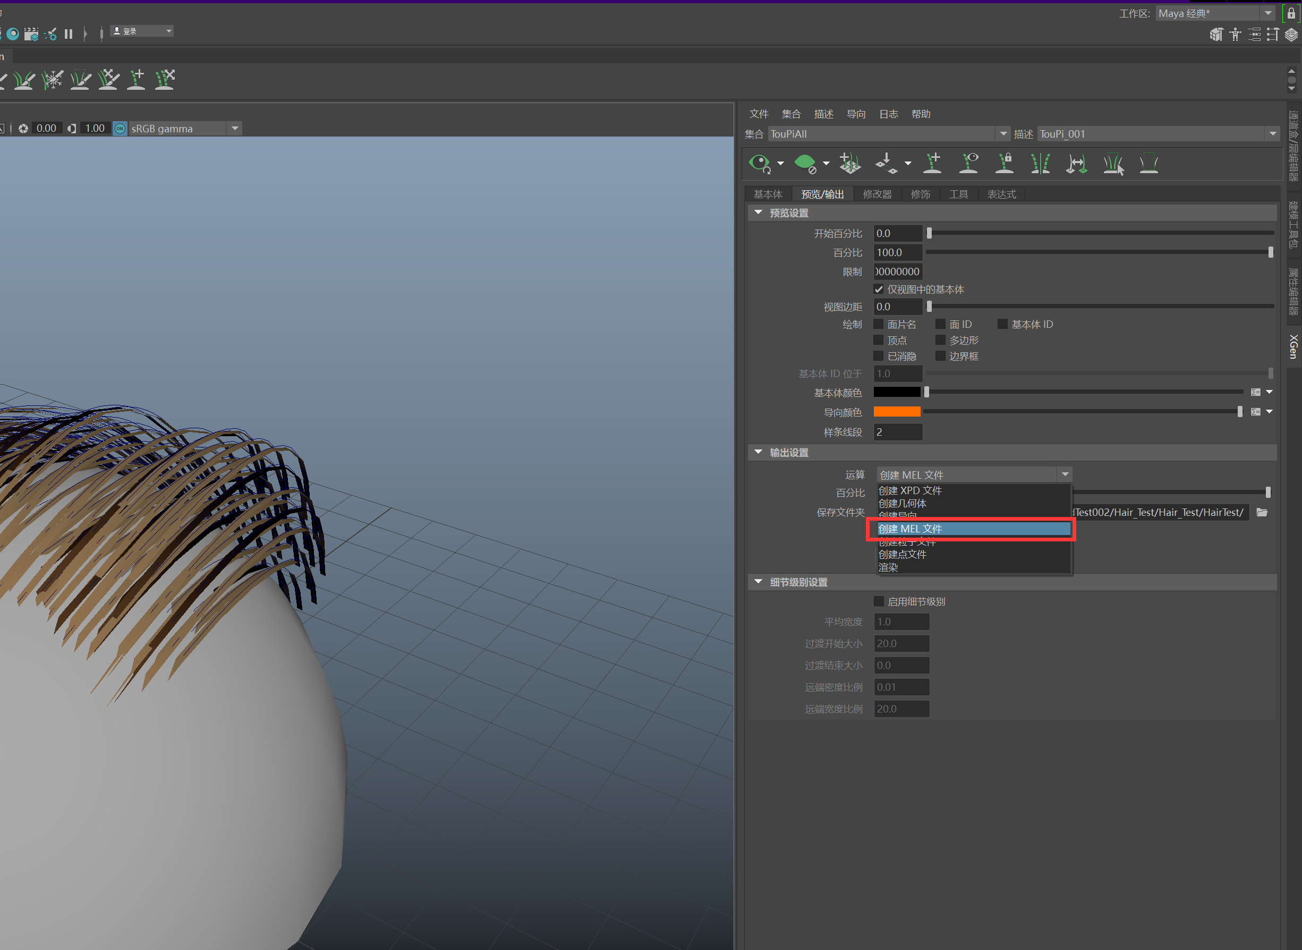1302x950 pixels.
Task: Click the clear preview green leaf icon
Action: pyautogui.click(x=805, y=163)
